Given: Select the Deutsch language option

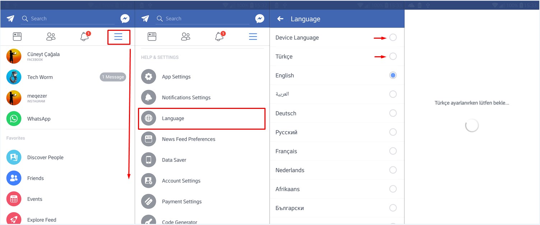Looking at the screenshot, I should (393, 113).
